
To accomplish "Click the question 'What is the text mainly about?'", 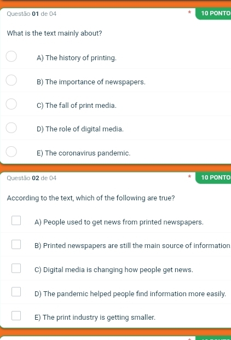I will pyautogui.click(x=54, y=33).
